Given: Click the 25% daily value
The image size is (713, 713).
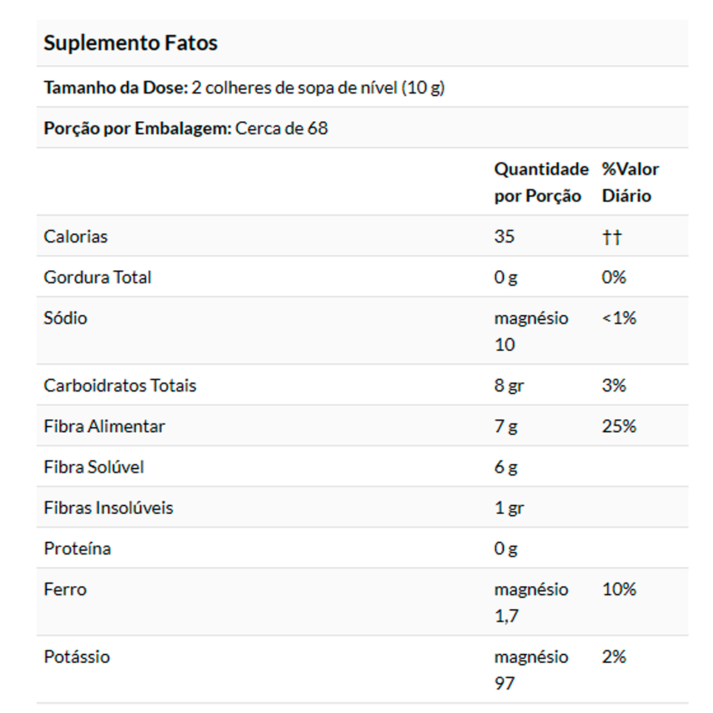Looking at the screenshot, I should [618, 426].
